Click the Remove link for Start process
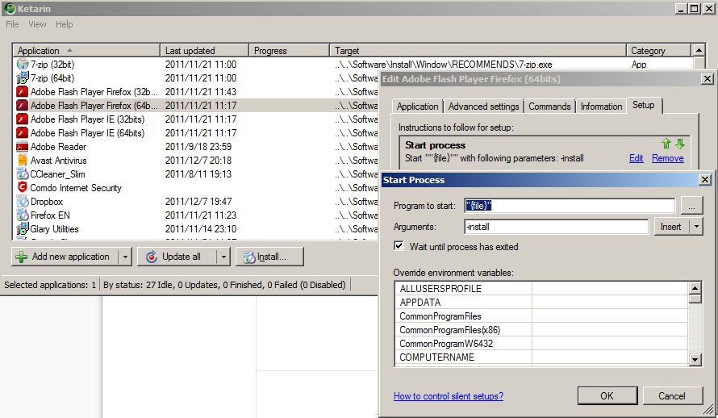Image resolution: width=718 pixels, height=418 pixels. point(668,158)
